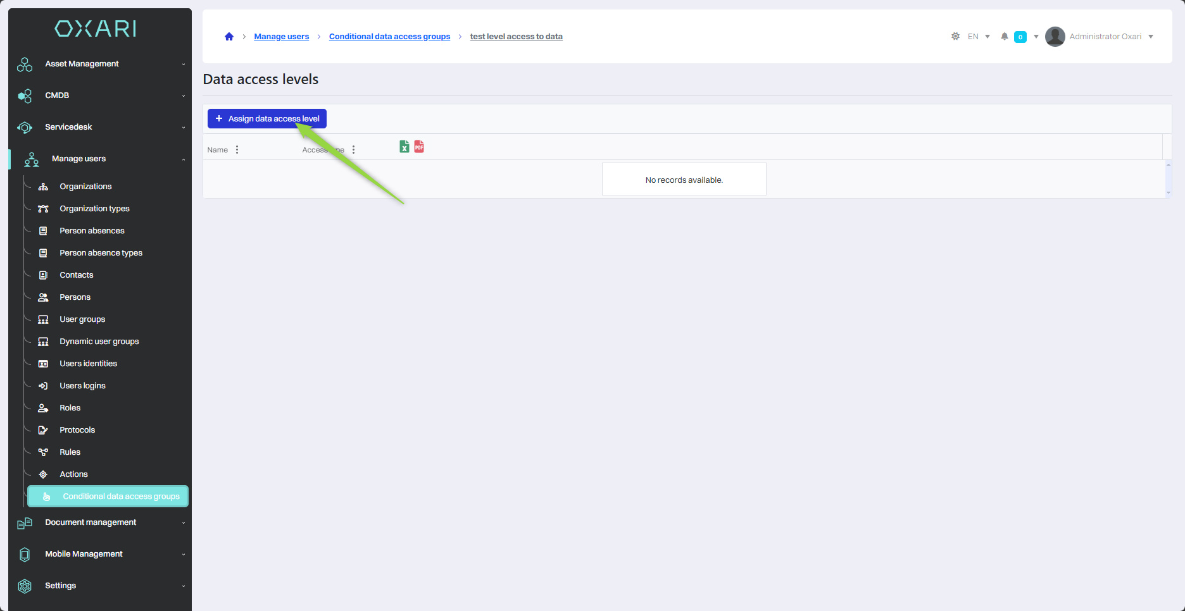Open the EN language dropdown
This screenshot has width=1185, height=611.
coord(979,37)
